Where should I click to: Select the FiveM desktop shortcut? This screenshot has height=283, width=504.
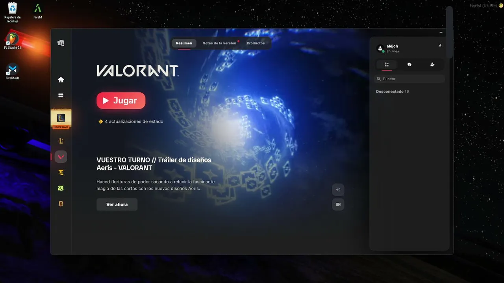pyautogui.click(x=37, y=11)
